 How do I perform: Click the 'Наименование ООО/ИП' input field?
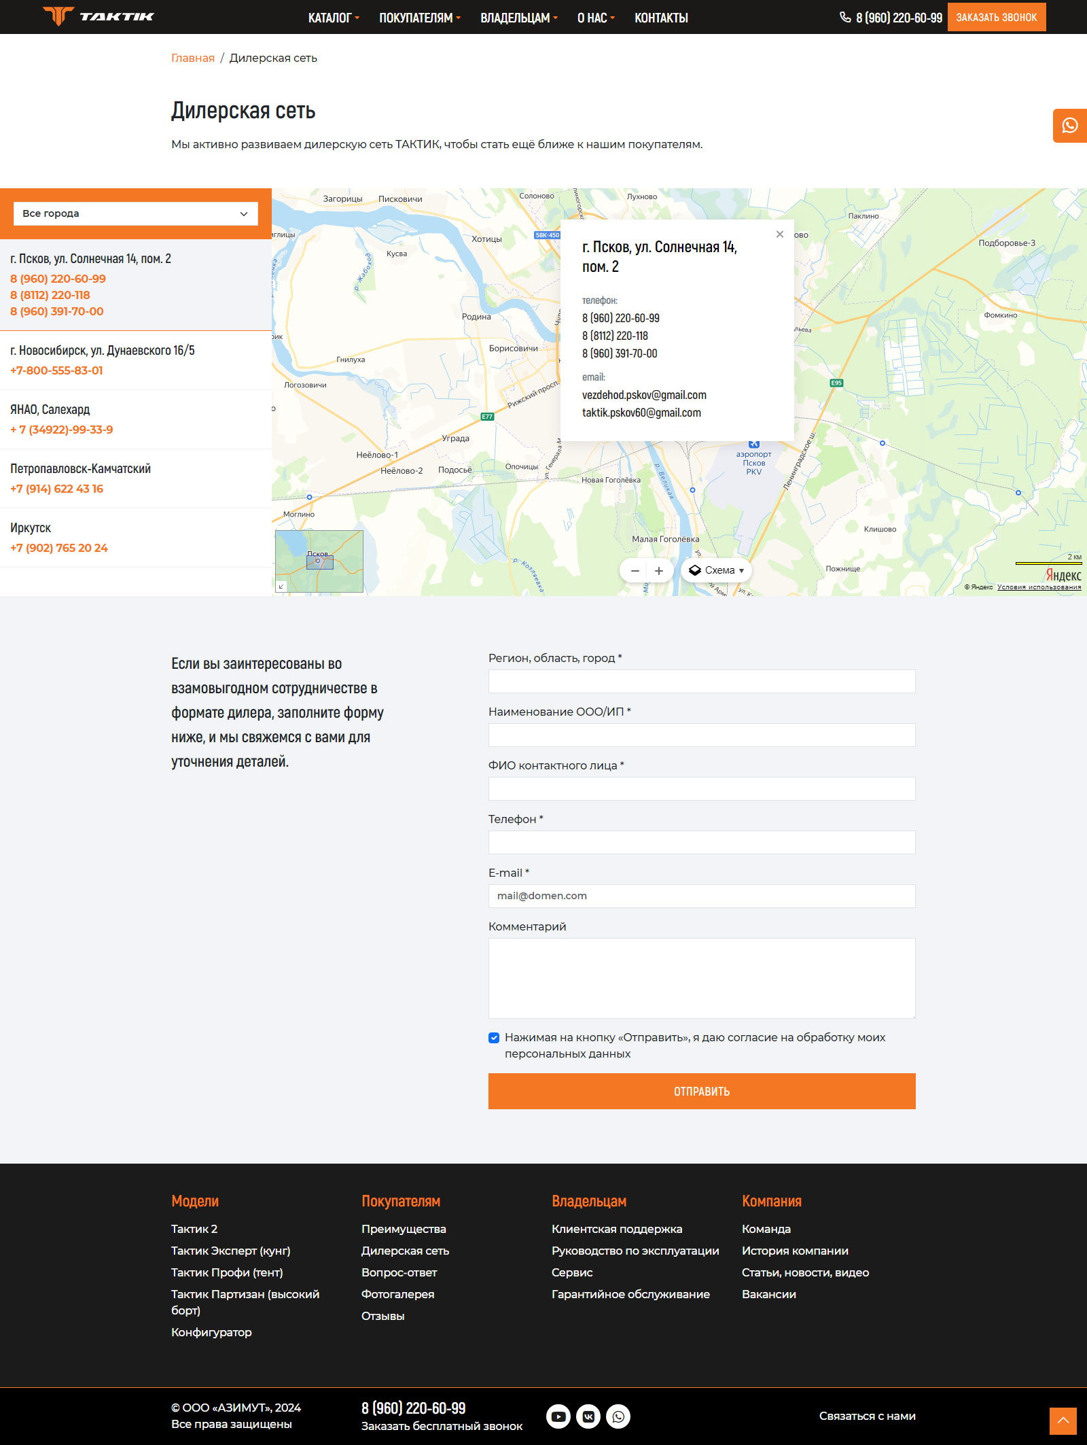[x=702, y=735]
